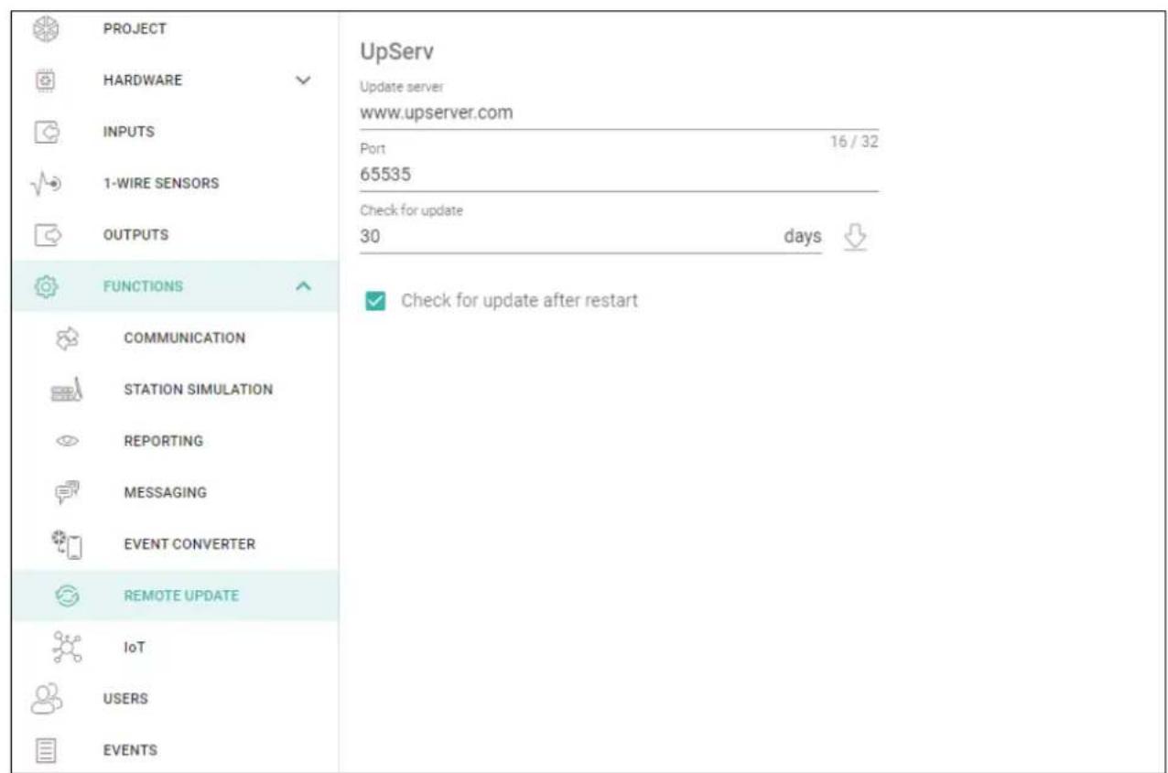This screenshot has width=1168, height=773.
Task: Uncheck Check for update after restart
Action: coord(374,301)
